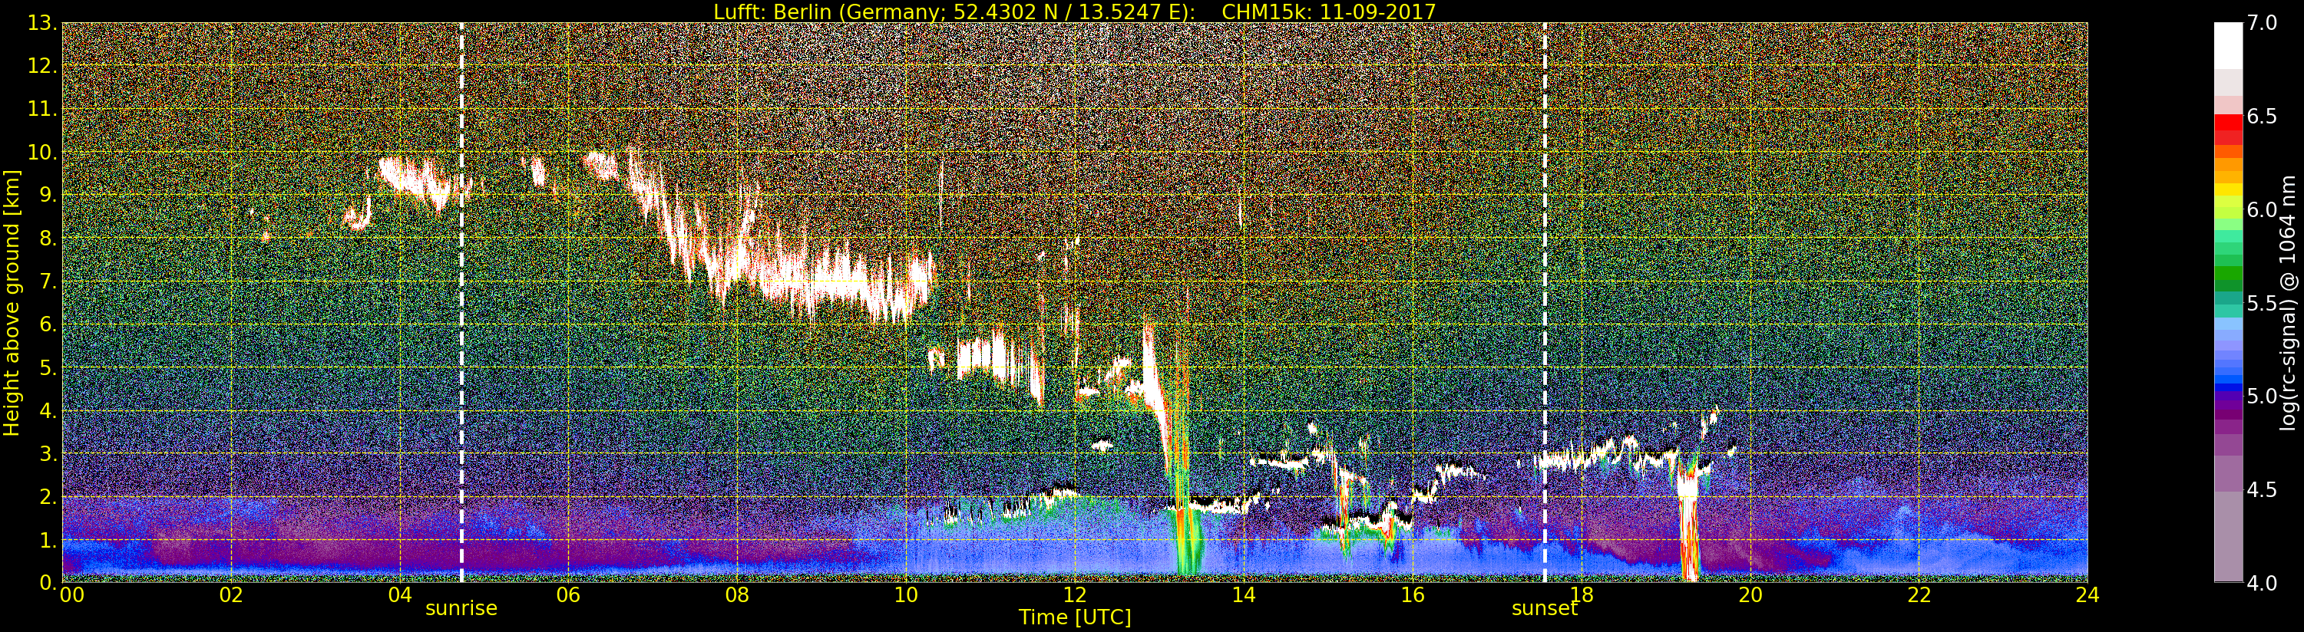Screen dimensions: 2304x632
Task: Click the time axis tick "08"
Action: coord(737,595)
